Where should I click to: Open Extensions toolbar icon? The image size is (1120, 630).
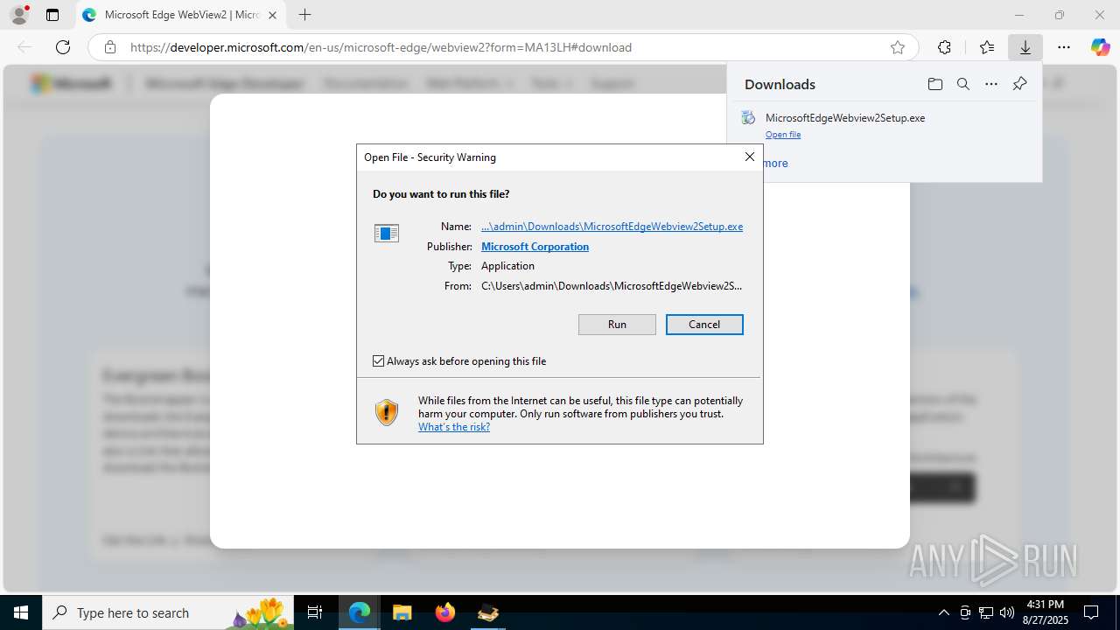[944, 47]
